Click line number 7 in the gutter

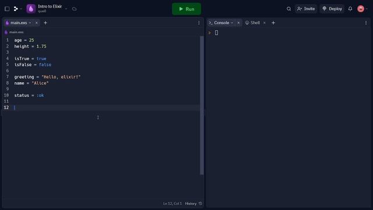coord(8,77)
